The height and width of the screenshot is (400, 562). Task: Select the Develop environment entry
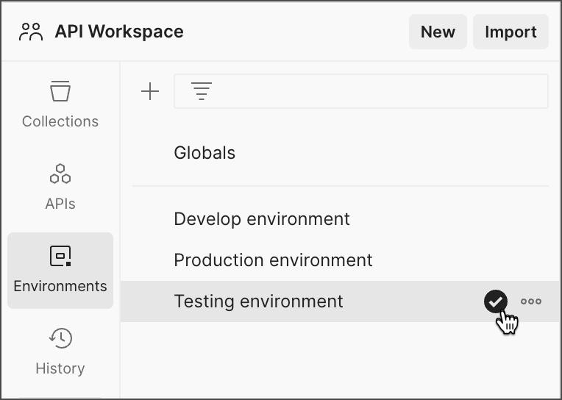point(262,219)
